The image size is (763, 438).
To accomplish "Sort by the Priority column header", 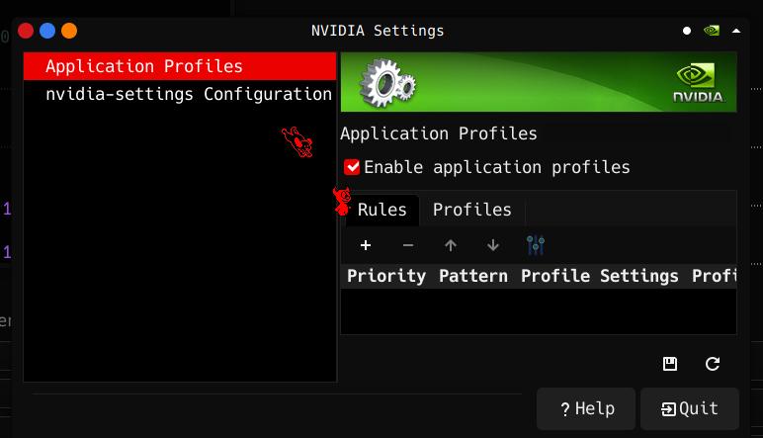I will [386, 276].
